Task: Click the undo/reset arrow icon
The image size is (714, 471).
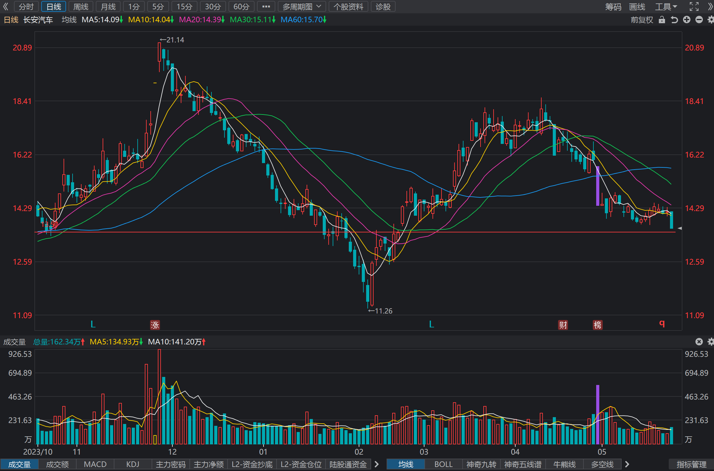Action: (x=674, y=20)
